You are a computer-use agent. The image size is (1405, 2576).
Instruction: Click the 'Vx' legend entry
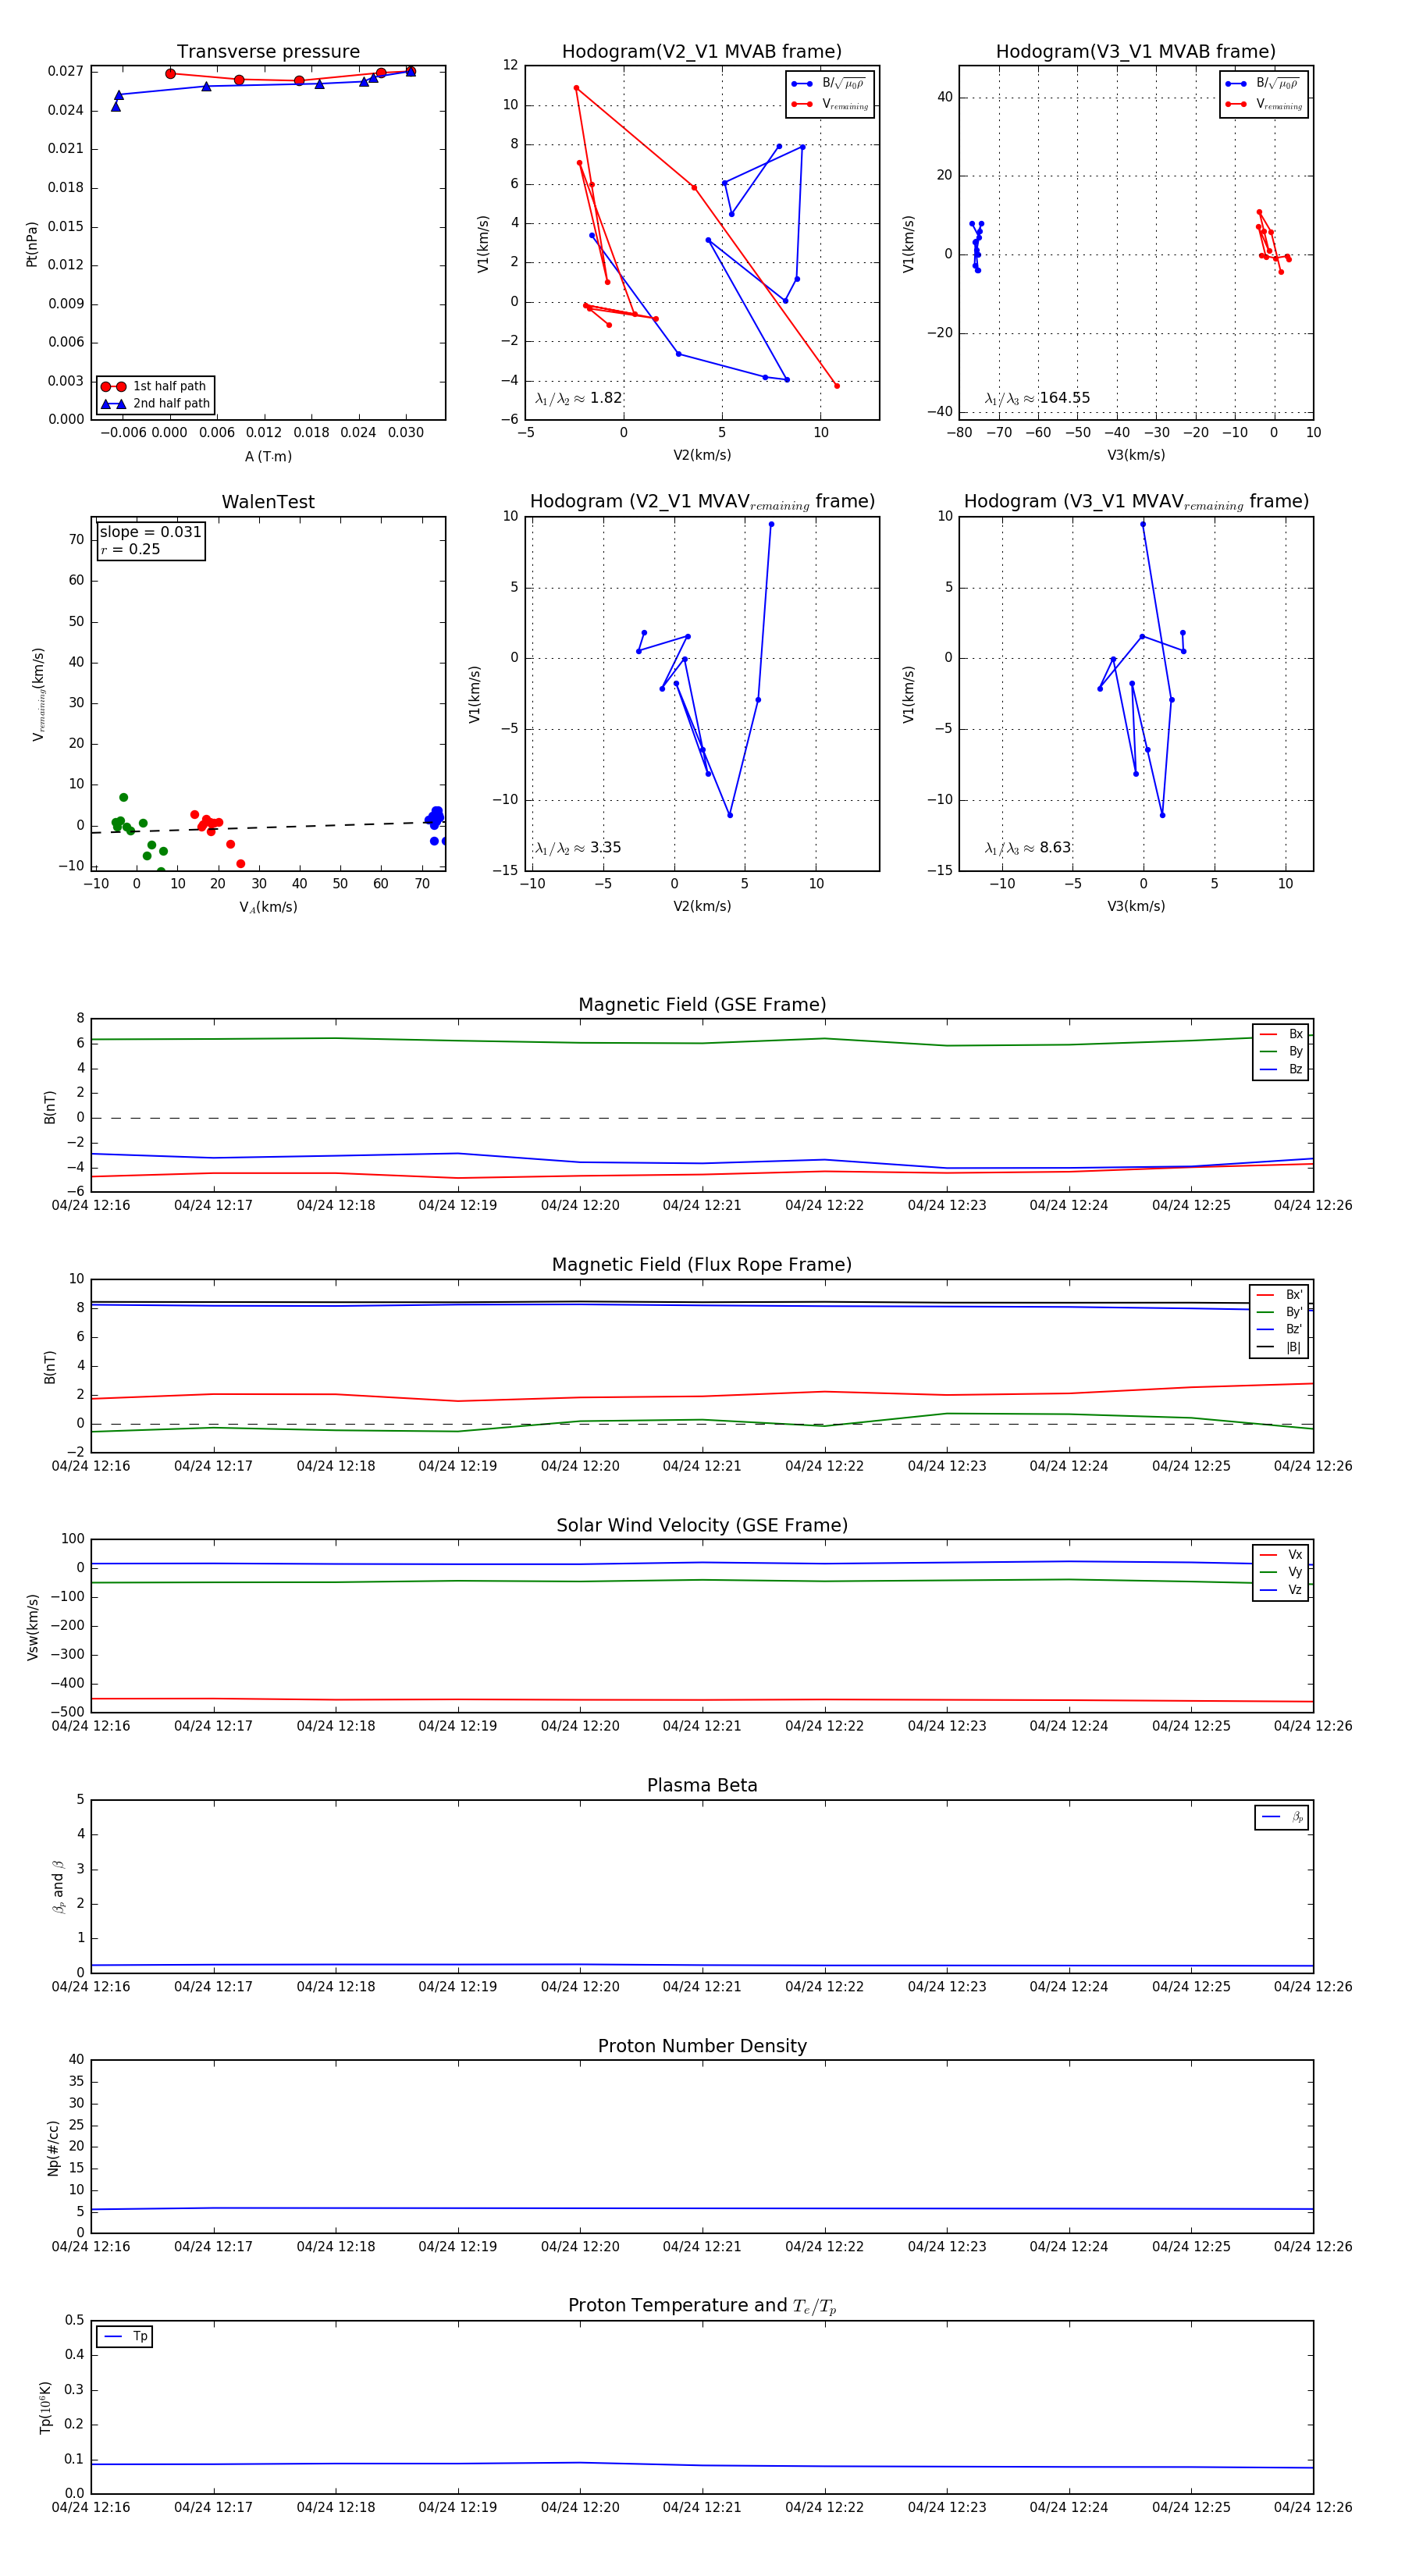tap(1281, 1555)
